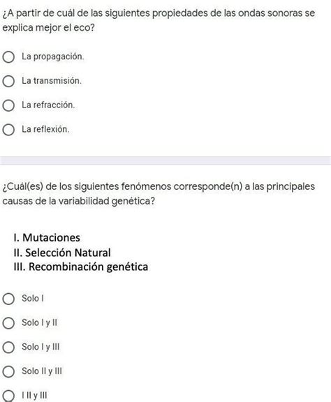Image resolution: width=331 pixels, height=402 pixels.
Task: Click the 'La propagación.' answer text
Action: point(53,57)
